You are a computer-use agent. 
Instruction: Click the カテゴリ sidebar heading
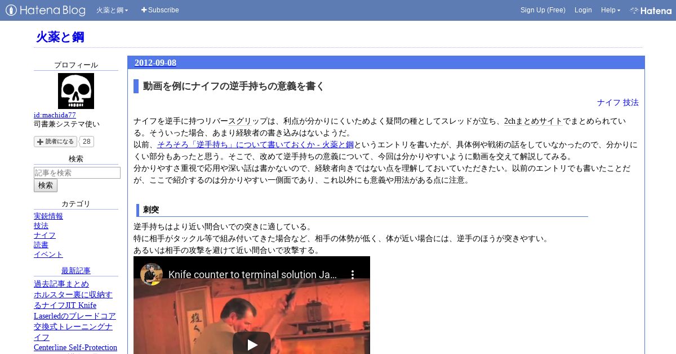tap(76, 204)
